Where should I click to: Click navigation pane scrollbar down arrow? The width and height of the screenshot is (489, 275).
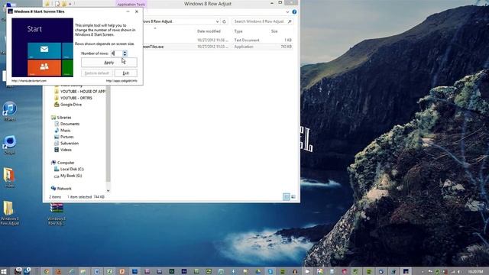108,190
